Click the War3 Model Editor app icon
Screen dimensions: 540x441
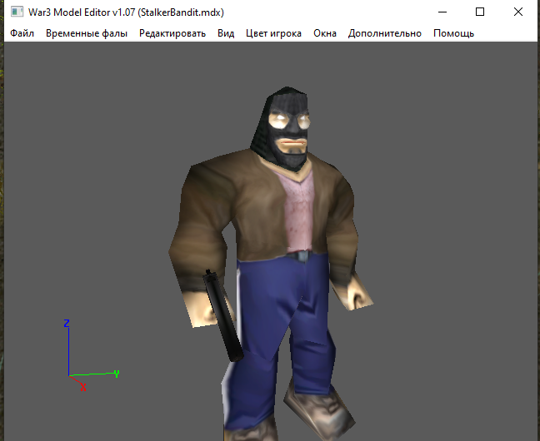[17, 12]
